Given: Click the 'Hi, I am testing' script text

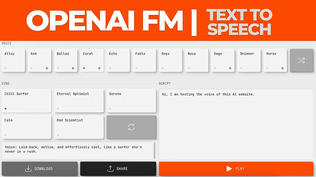Looking at the screenshot, I should [x=208, y=94].
